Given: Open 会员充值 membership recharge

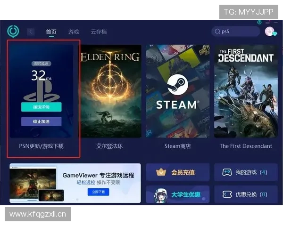Looking at the screenshot, I should point(178,172).
